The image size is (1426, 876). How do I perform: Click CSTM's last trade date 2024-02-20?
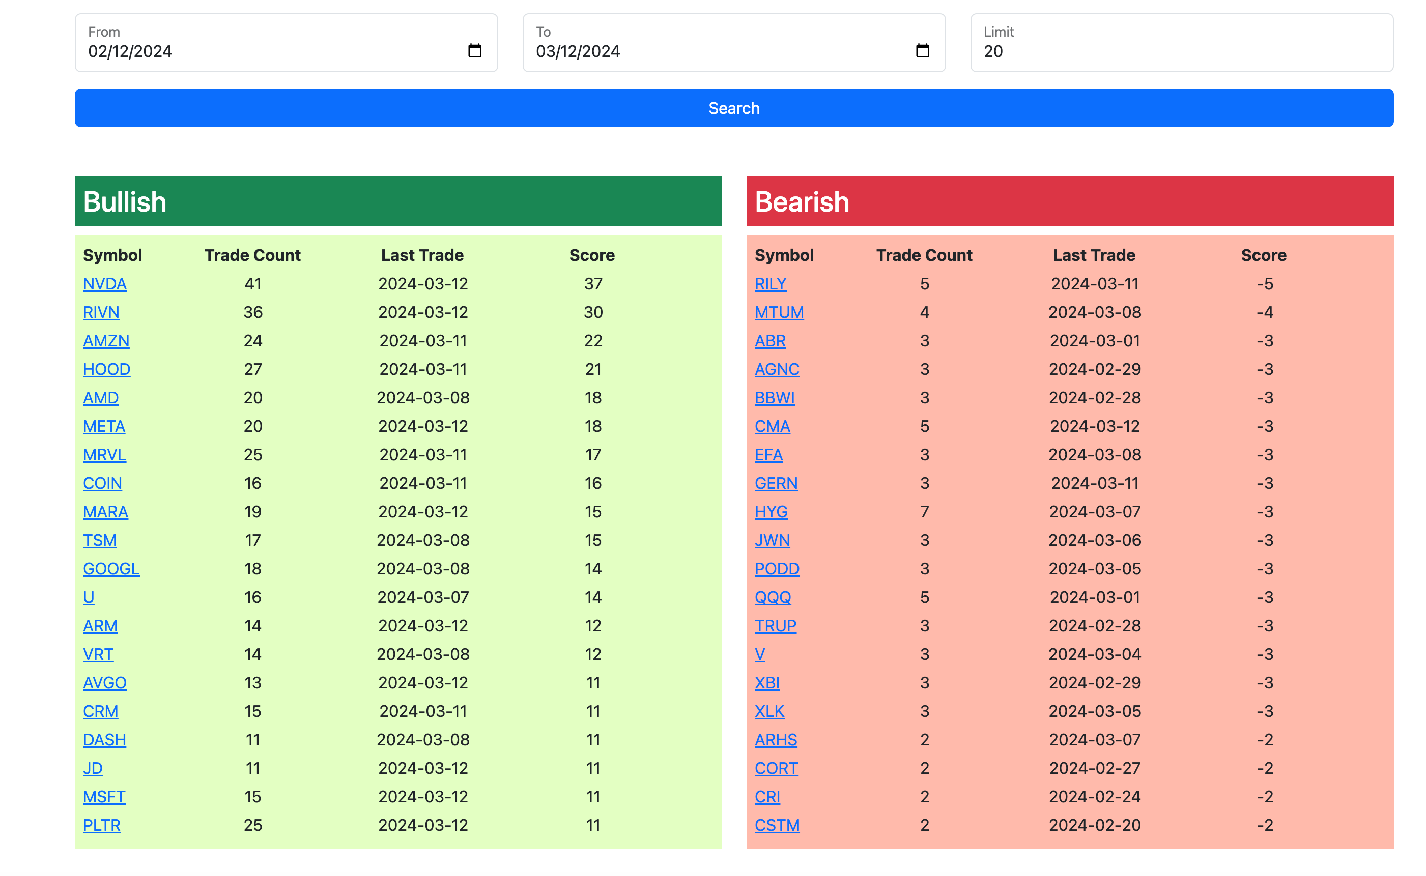(1095, 825)
